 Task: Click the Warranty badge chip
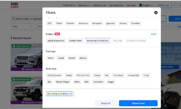click(118, 41)
